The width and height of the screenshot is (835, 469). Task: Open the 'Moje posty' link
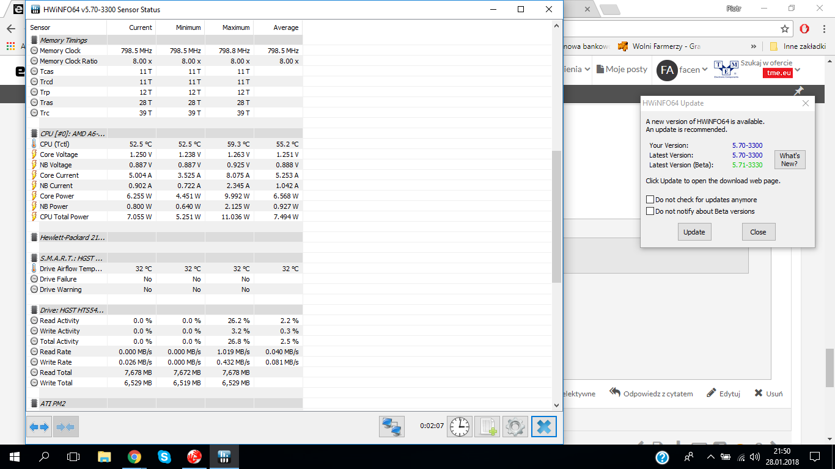pos(622,70)
